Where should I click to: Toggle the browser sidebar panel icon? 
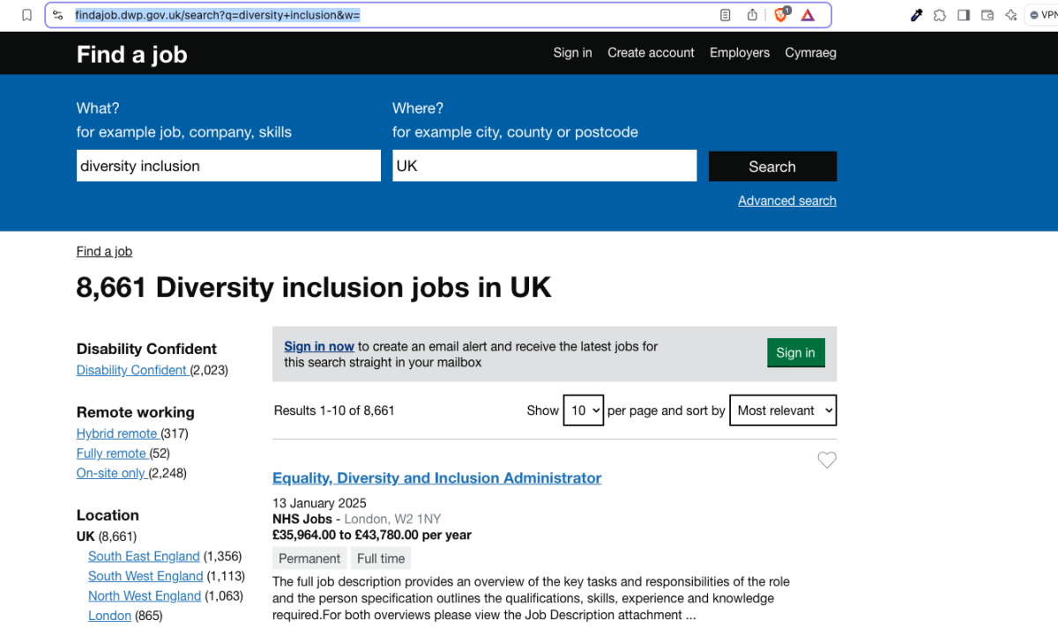(x=964, y=15)
